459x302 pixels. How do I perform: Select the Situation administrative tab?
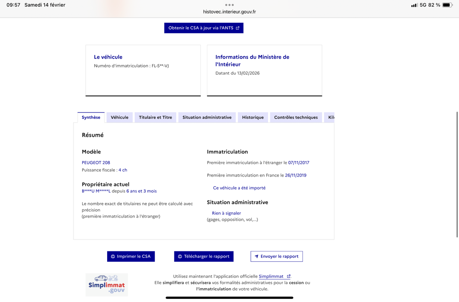tap(207, 117)
